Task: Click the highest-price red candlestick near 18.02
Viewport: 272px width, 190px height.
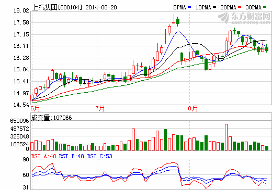Action: coord(174,19)
